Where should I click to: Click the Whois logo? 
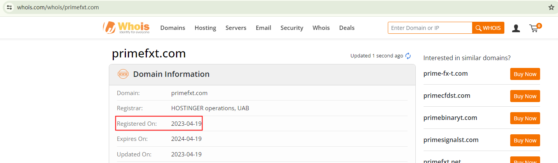click(126, 28)
